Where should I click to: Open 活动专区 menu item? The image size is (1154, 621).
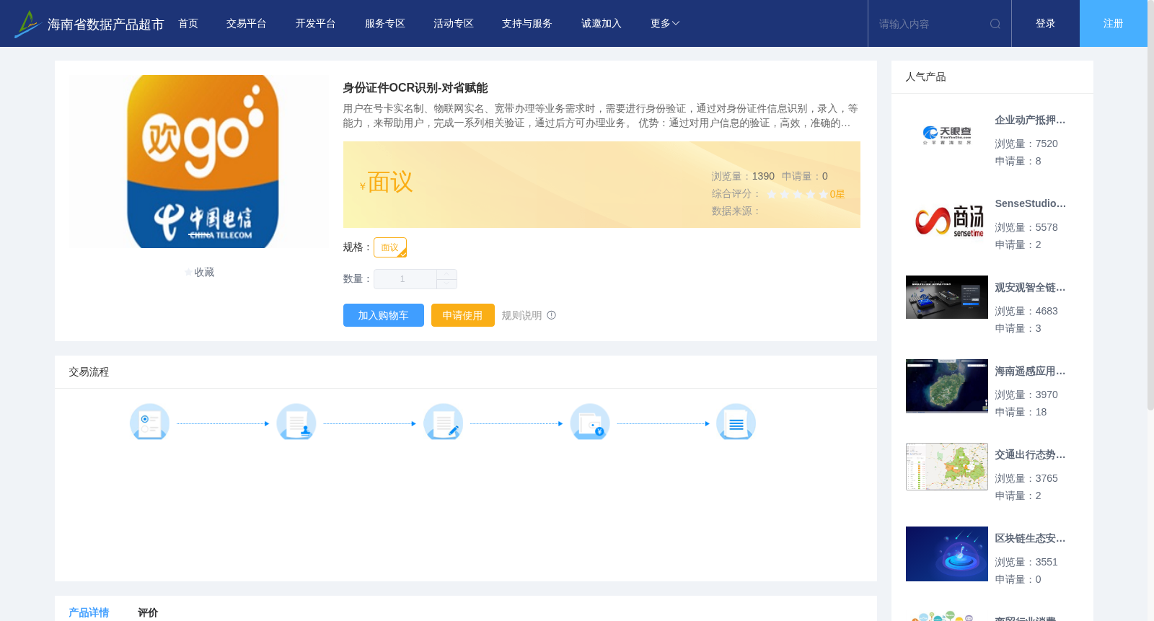454,23
